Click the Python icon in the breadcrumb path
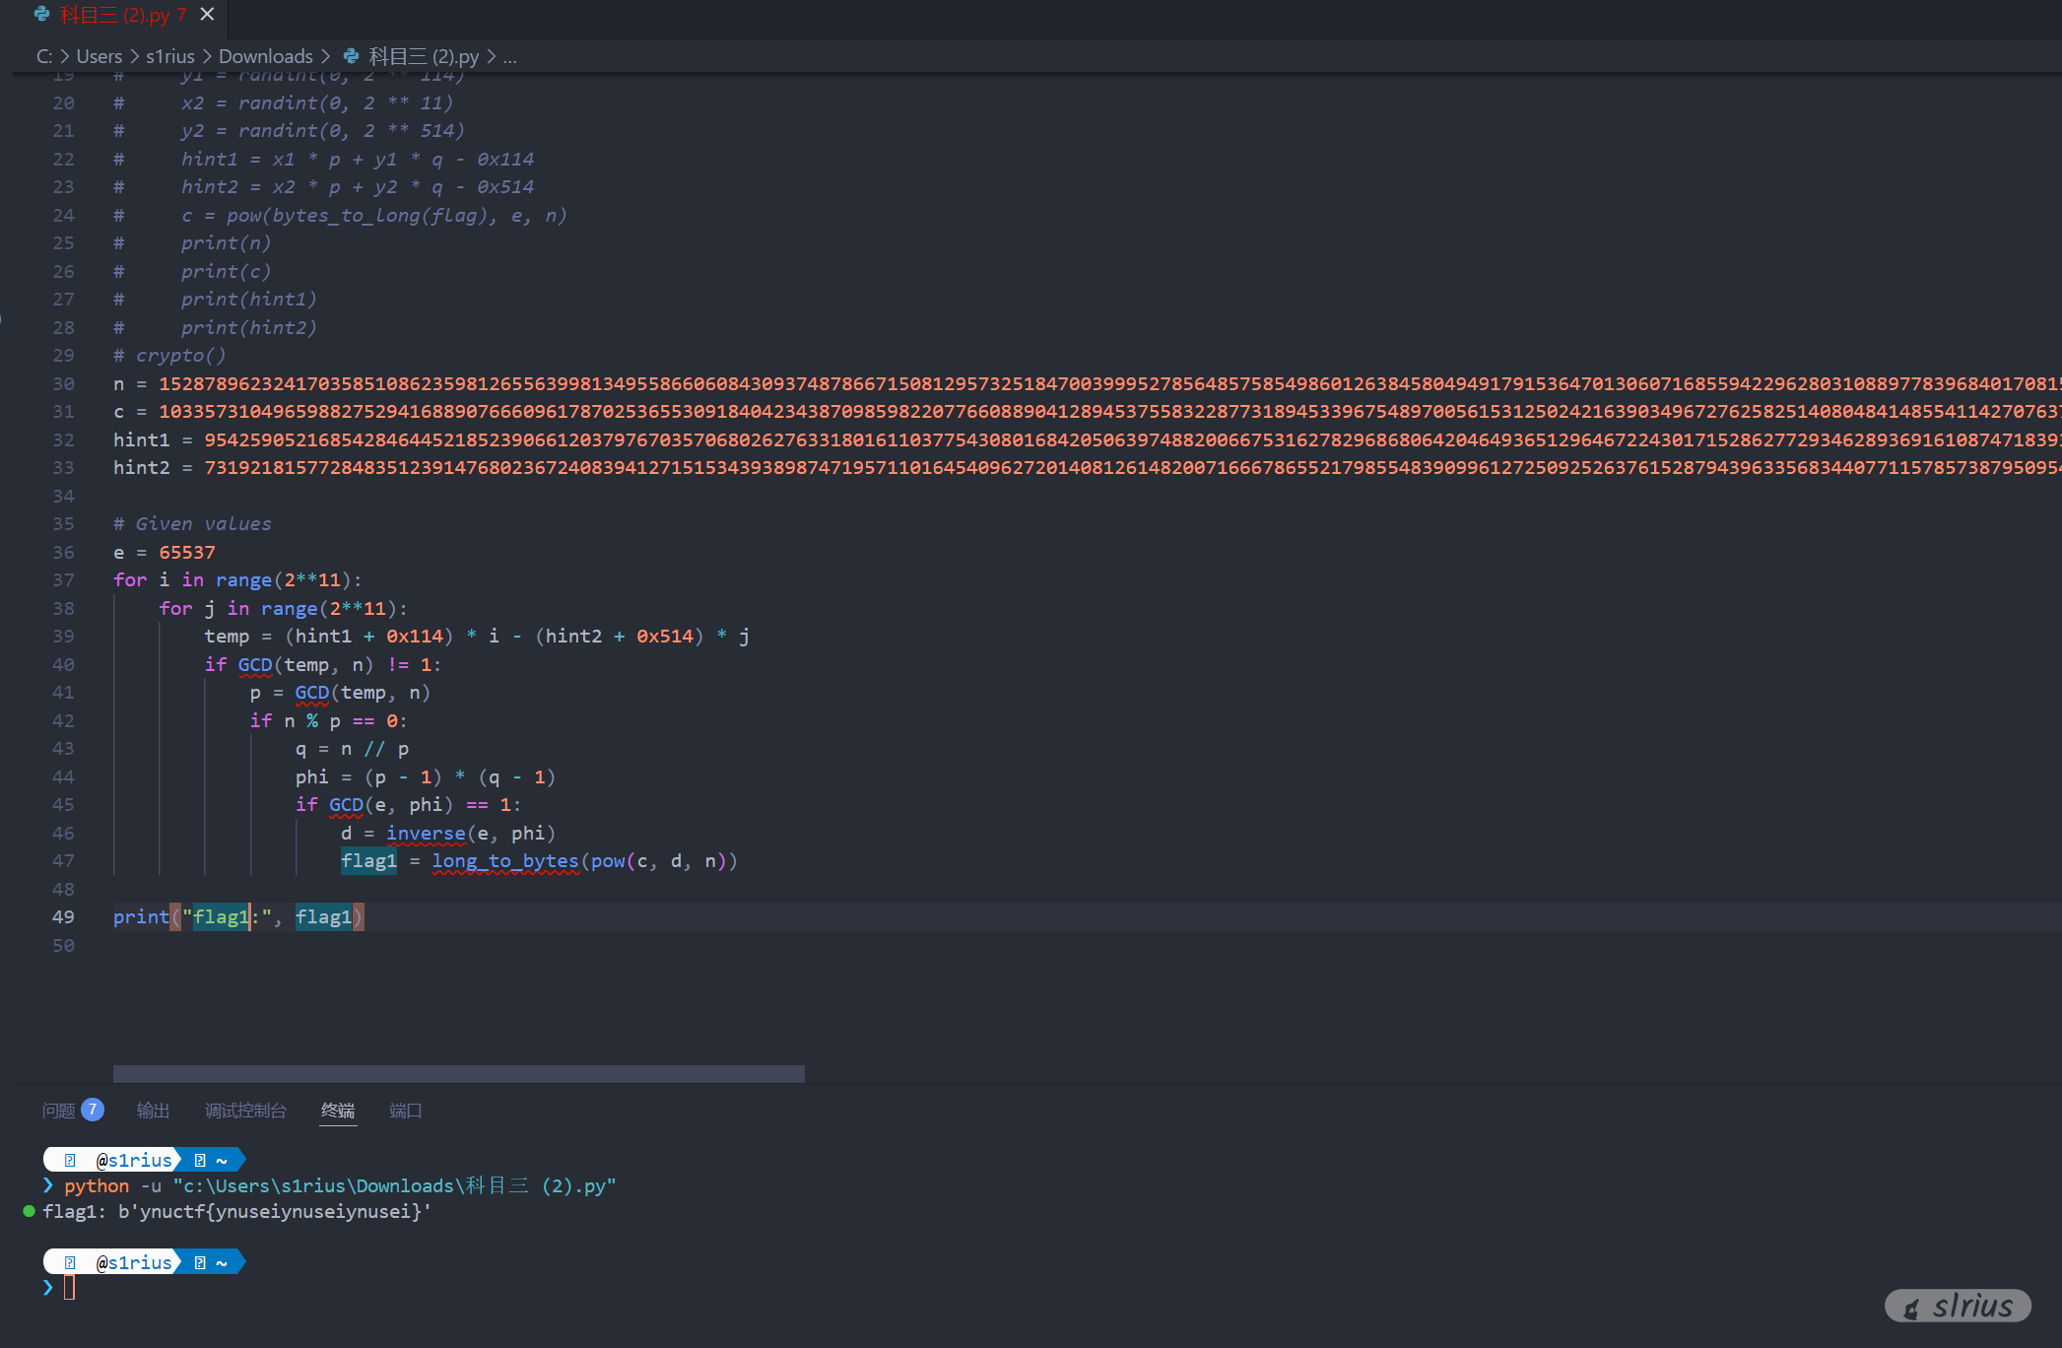 [352, 56]
